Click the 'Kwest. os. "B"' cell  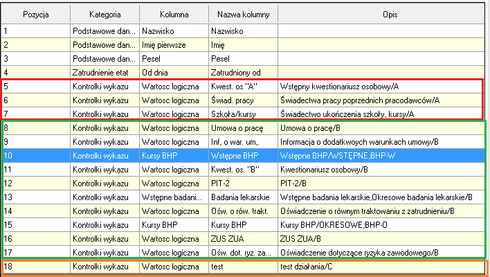pos(243,170)
